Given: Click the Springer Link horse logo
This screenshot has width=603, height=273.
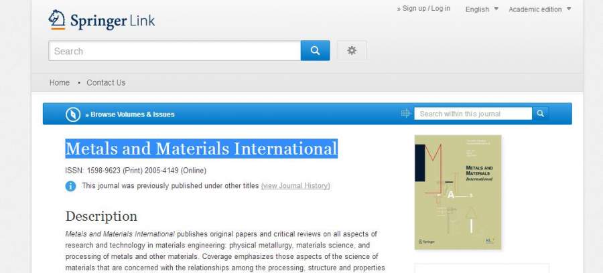Looking at the screenshot, I should pyautogui.click(x=56, y=19).
